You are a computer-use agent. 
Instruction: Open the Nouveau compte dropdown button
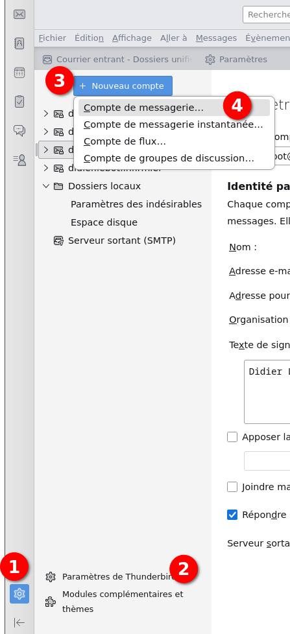(123, 86)
